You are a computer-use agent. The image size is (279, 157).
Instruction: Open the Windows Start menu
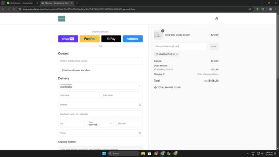104,154
